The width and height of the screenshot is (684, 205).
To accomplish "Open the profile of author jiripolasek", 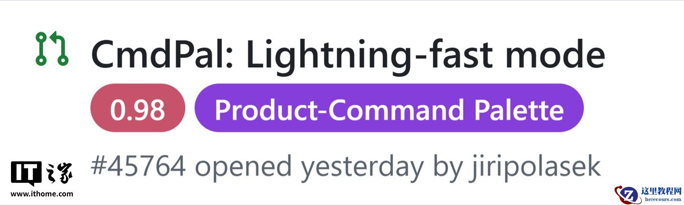I will [x=533, y=167].
